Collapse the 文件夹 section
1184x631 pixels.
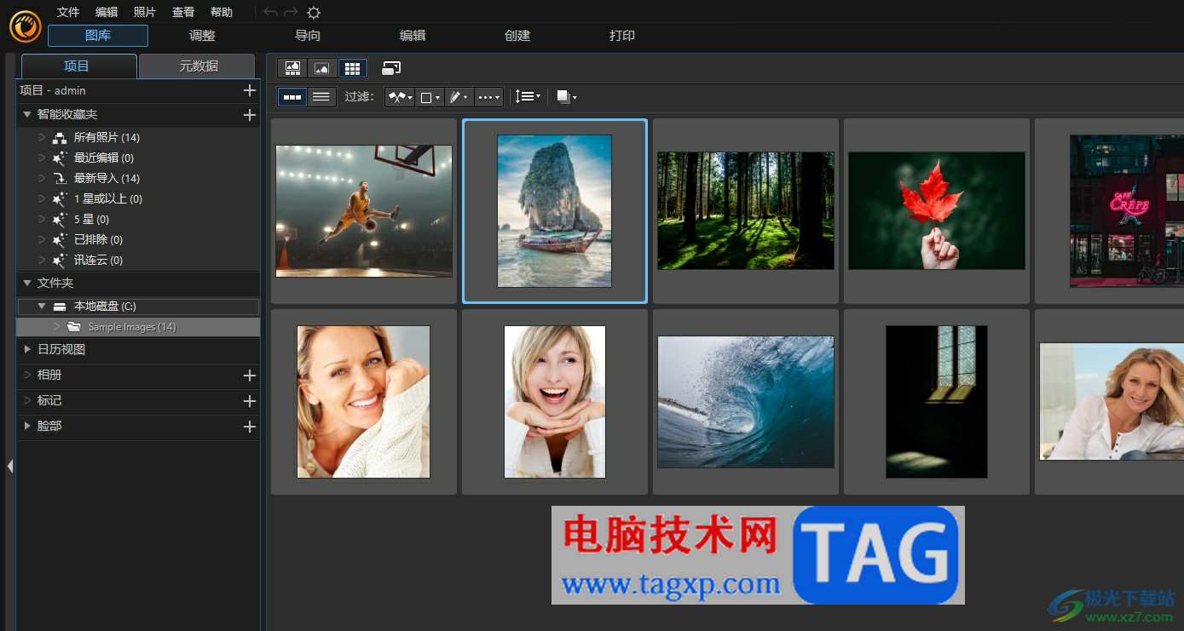[x=27, y=283]
